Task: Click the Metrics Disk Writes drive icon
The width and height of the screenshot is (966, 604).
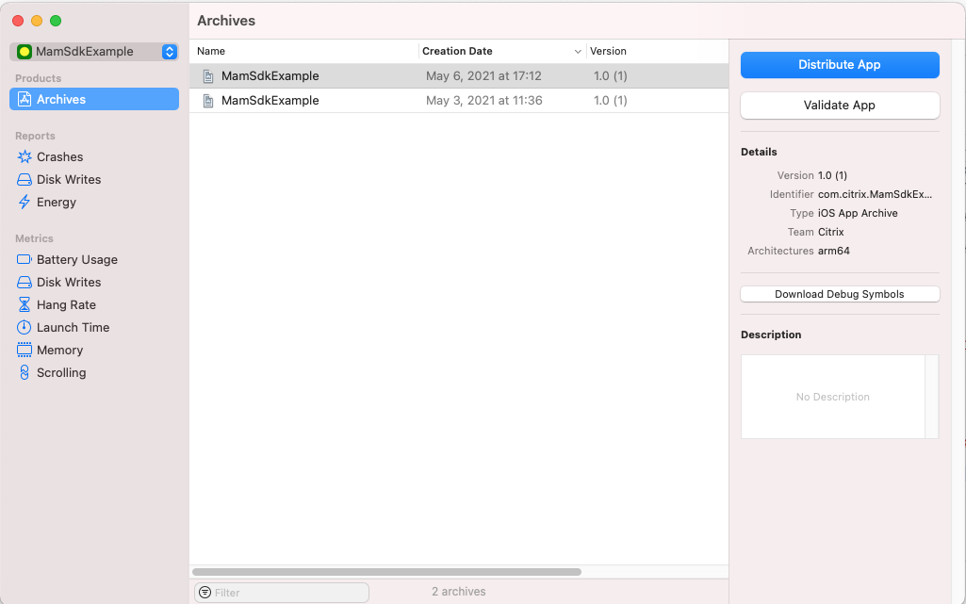Action: [25, 282]
